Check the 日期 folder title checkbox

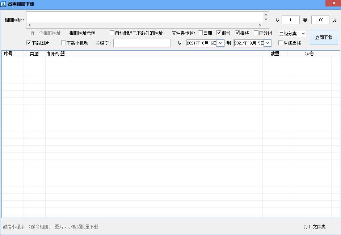(x=200, y=33)
